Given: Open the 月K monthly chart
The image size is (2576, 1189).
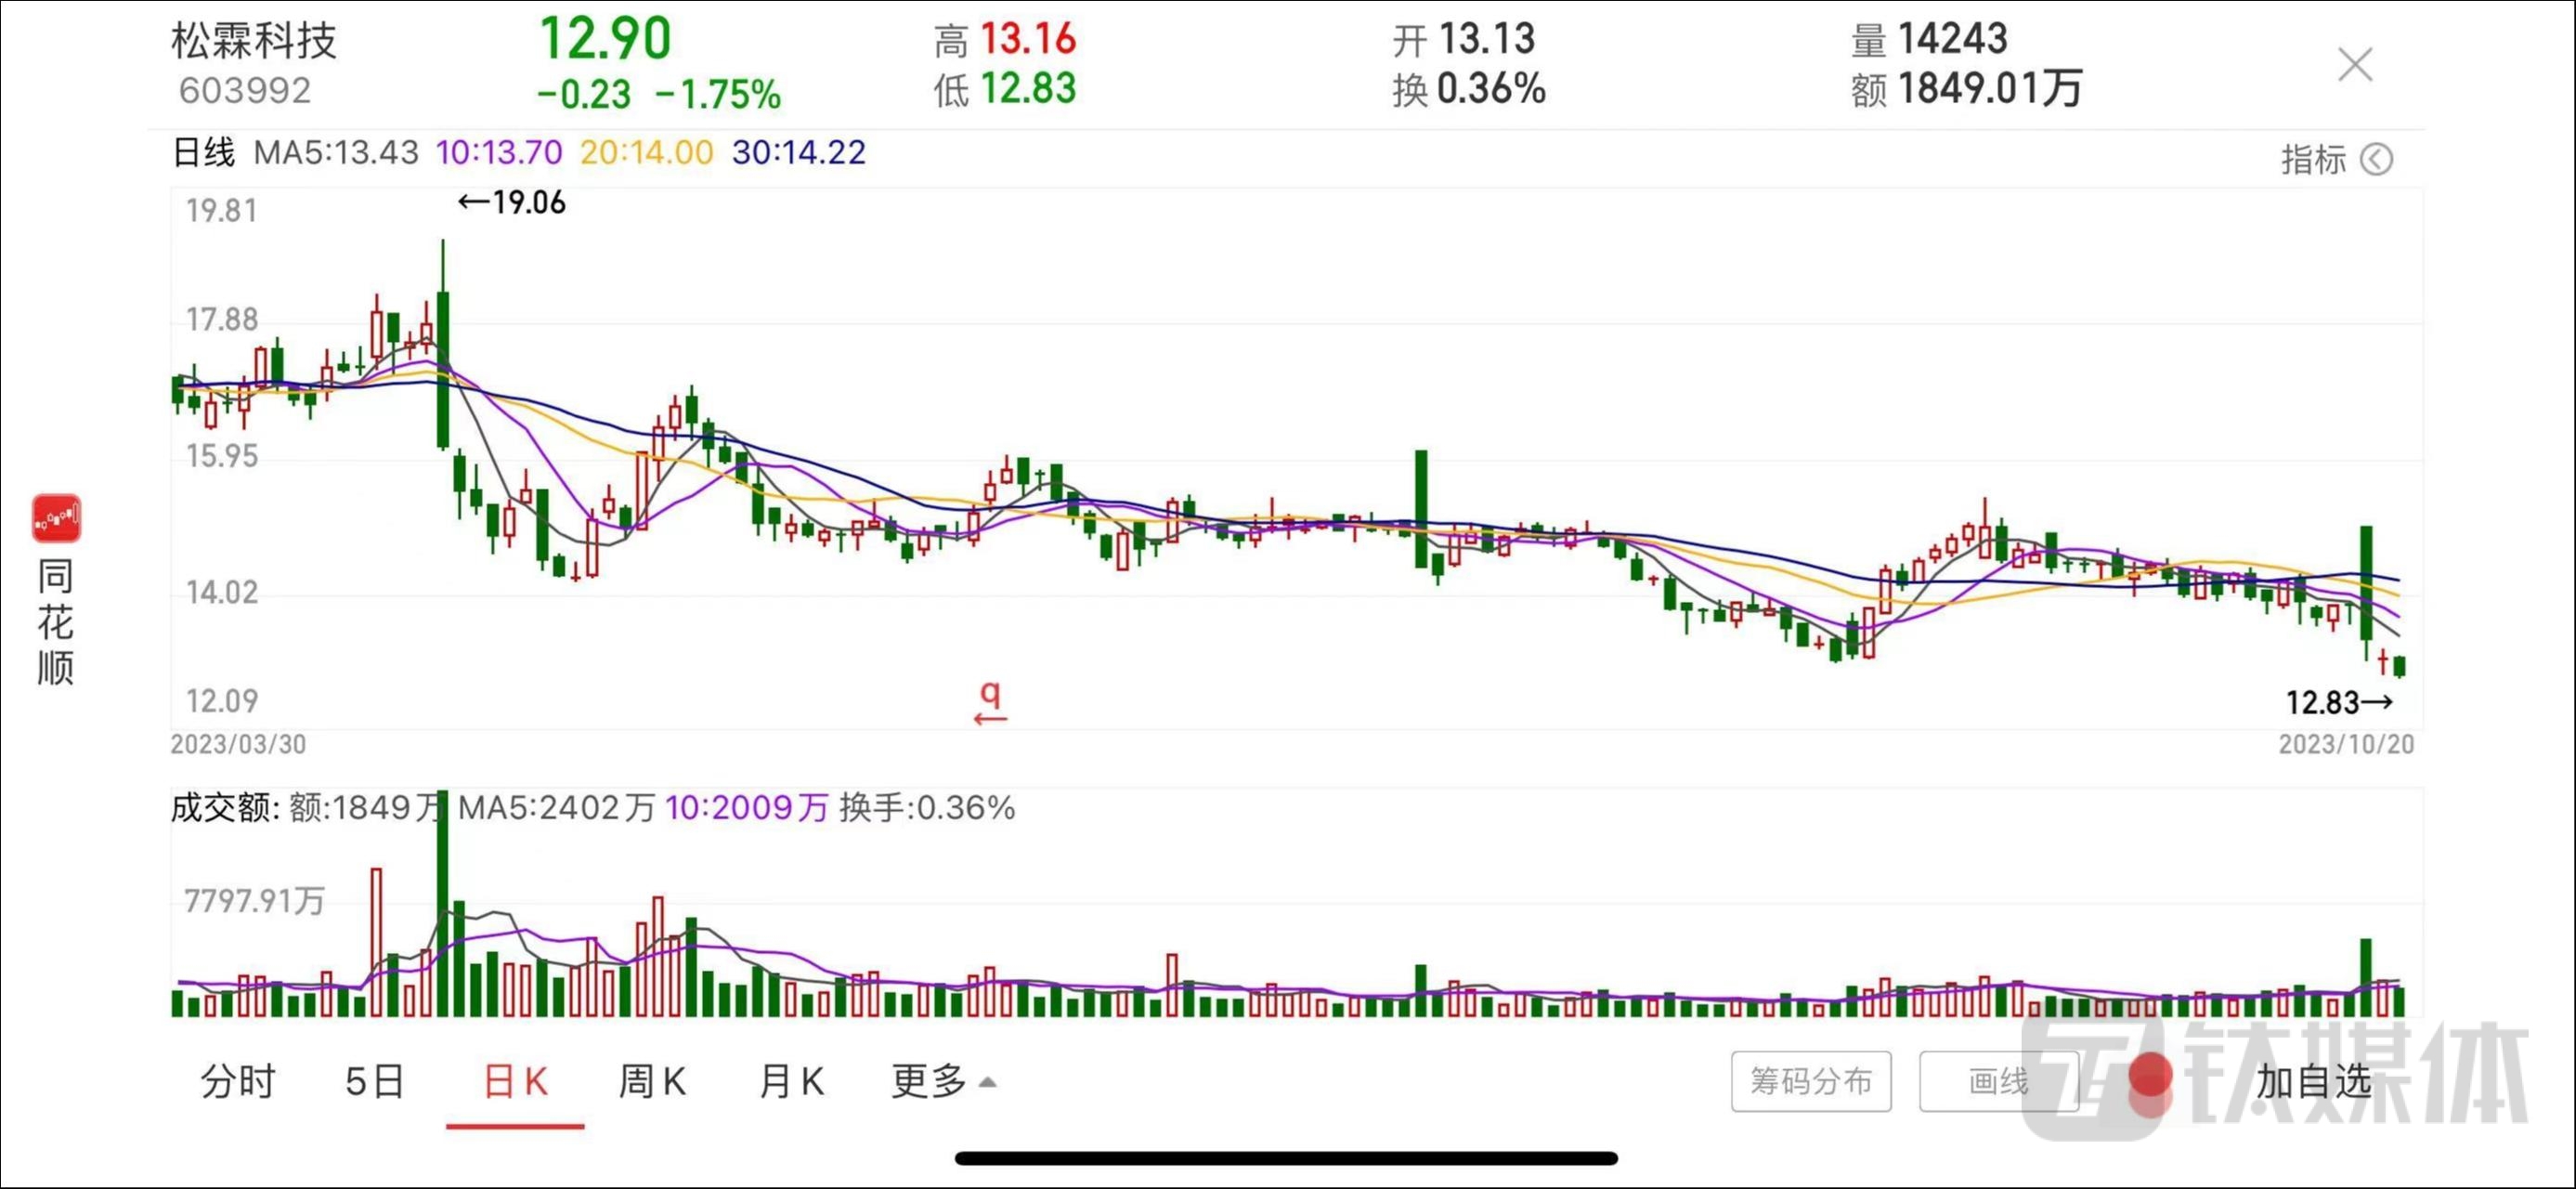Looking at the screenshot, I should 791,1081.
